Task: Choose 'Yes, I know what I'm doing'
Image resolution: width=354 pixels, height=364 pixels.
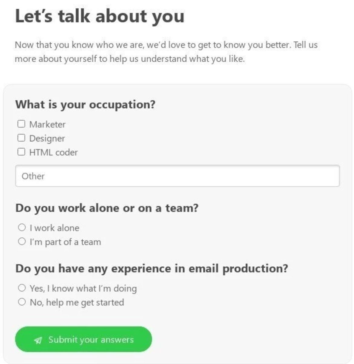Action: coord(21,288)
